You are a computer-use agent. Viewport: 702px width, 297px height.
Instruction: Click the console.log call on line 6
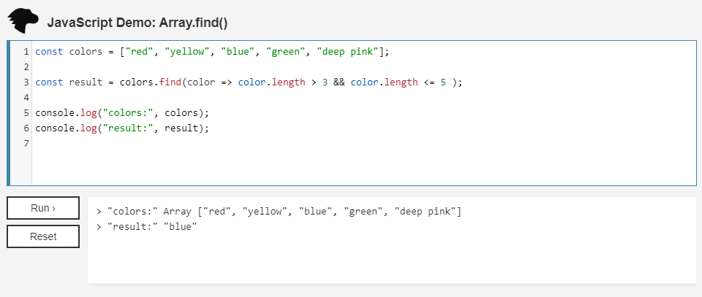tap(65, 128)
